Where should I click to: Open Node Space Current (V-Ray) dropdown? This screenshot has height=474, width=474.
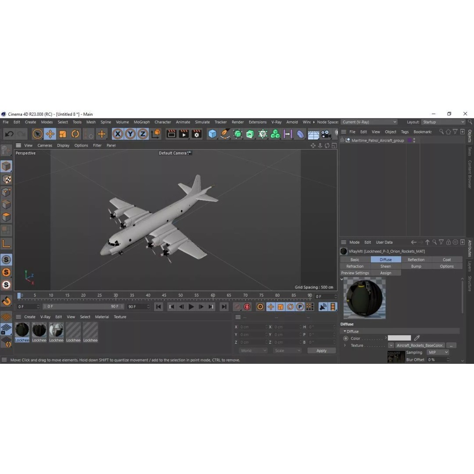pos(369,122)
